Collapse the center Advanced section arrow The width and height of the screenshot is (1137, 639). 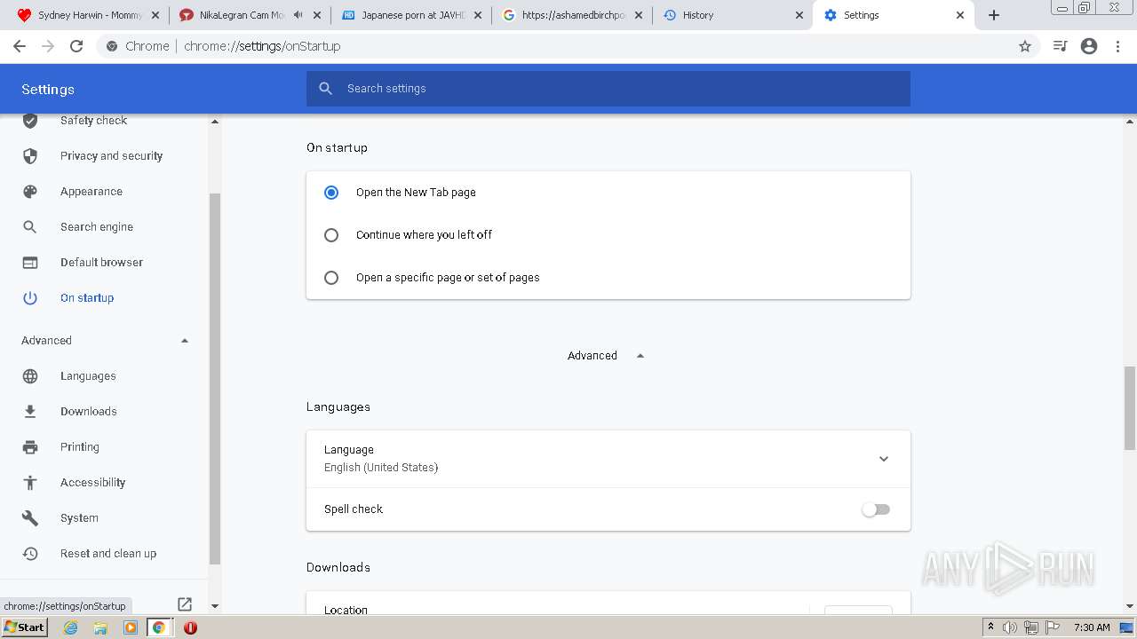click(x=640, y=356)
